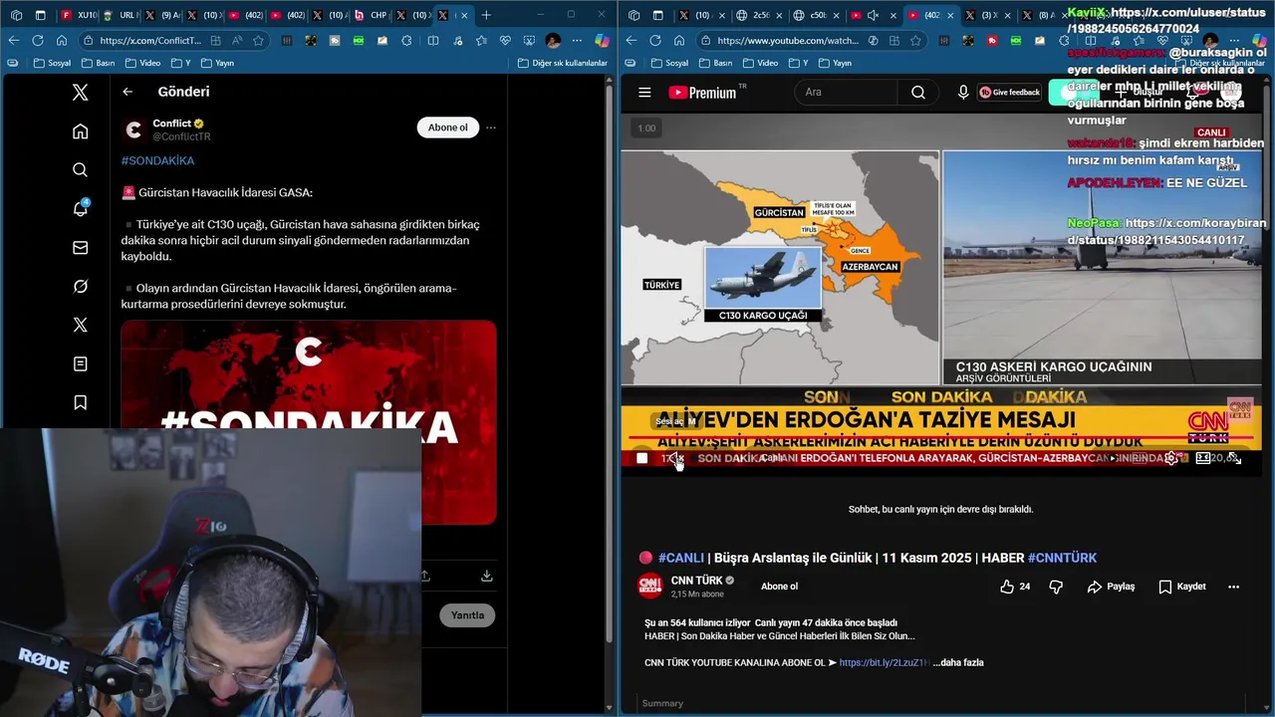Open the left browser settings and more menu

(x=578, y=41)
